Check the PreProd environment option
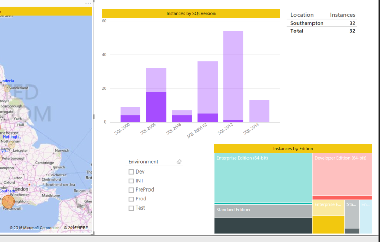Image resolution: width=380 pixels, height=242 pixels. tap(131, 190)
